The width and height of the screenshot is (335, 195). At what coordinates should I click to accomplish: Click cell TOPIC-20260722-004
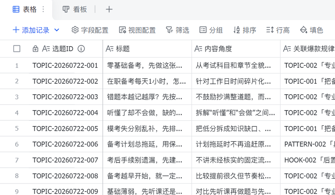[65, 113]
